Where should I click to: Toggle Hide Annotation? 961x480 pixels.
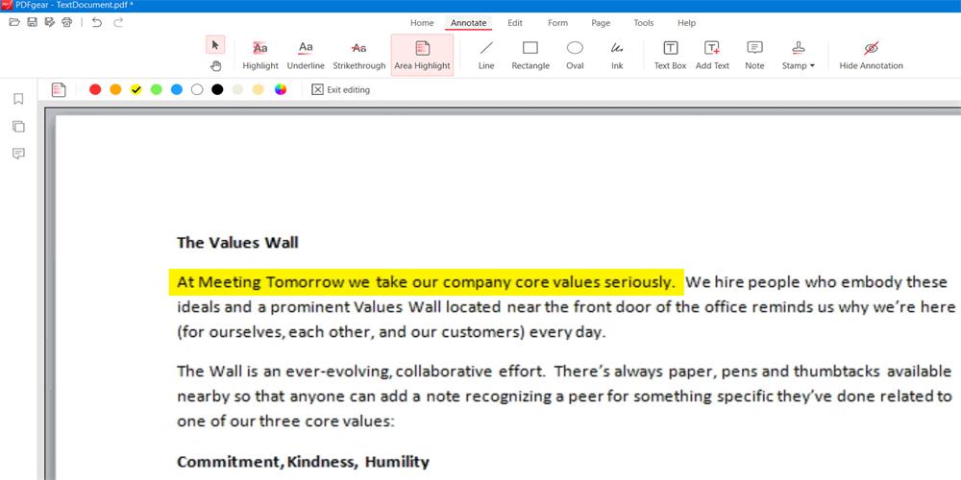coord(871,55)
